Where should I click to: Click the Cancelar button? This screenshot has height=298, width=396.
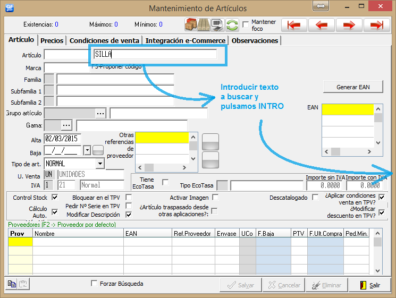284,285
